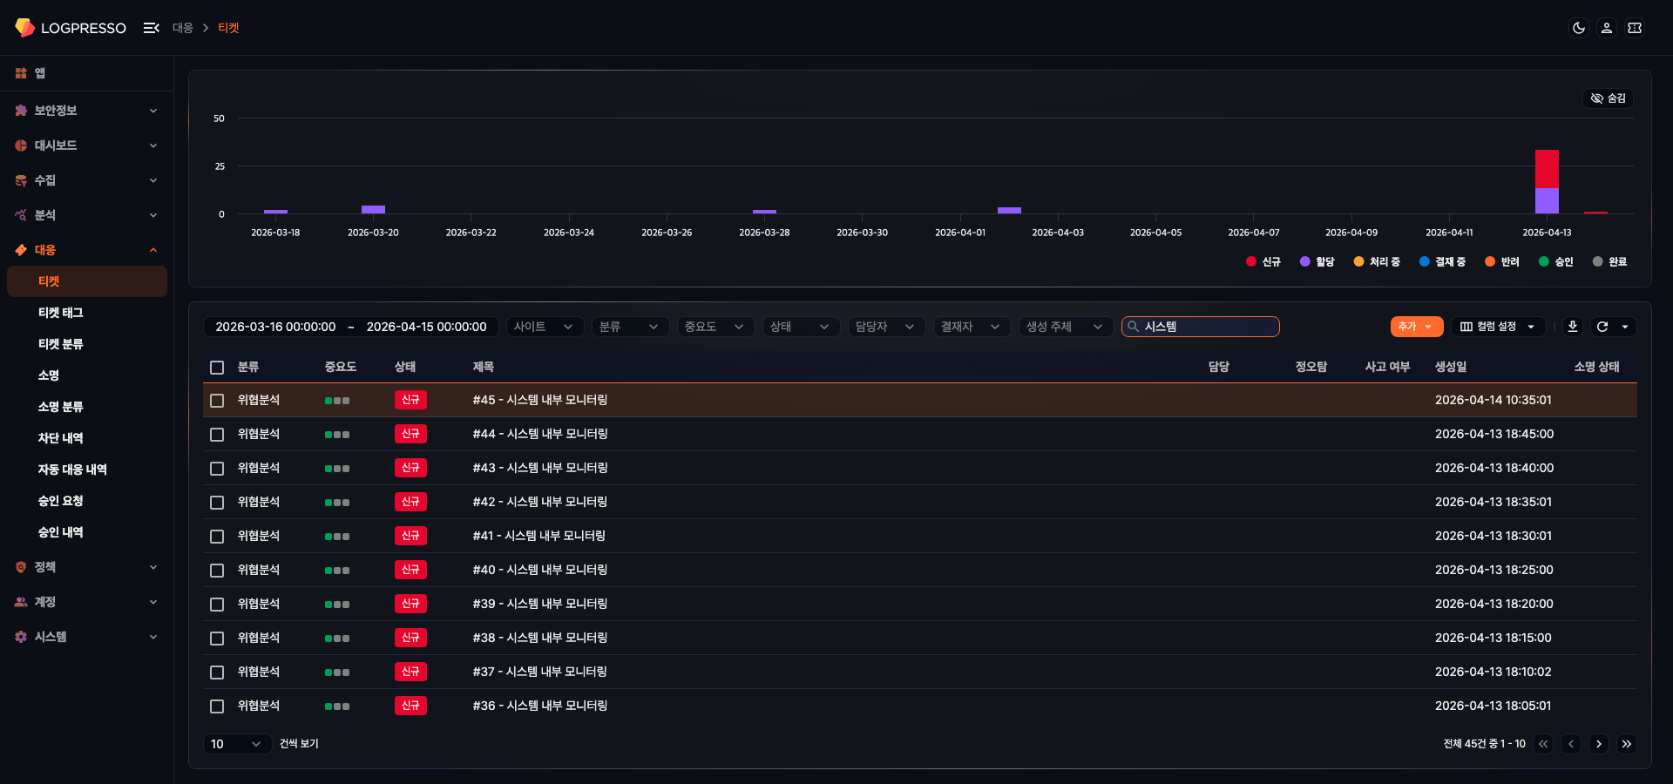Image resolution: width=1673 pixels, height=784 pixels.
Task: Open 차단 내역 in sidebar menu
Action: coord(61,438)
